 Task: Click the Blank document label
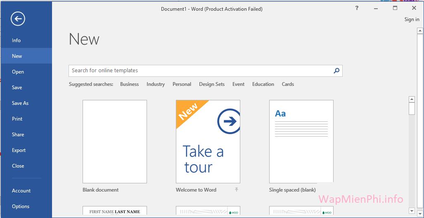click(x=101, y=190)
